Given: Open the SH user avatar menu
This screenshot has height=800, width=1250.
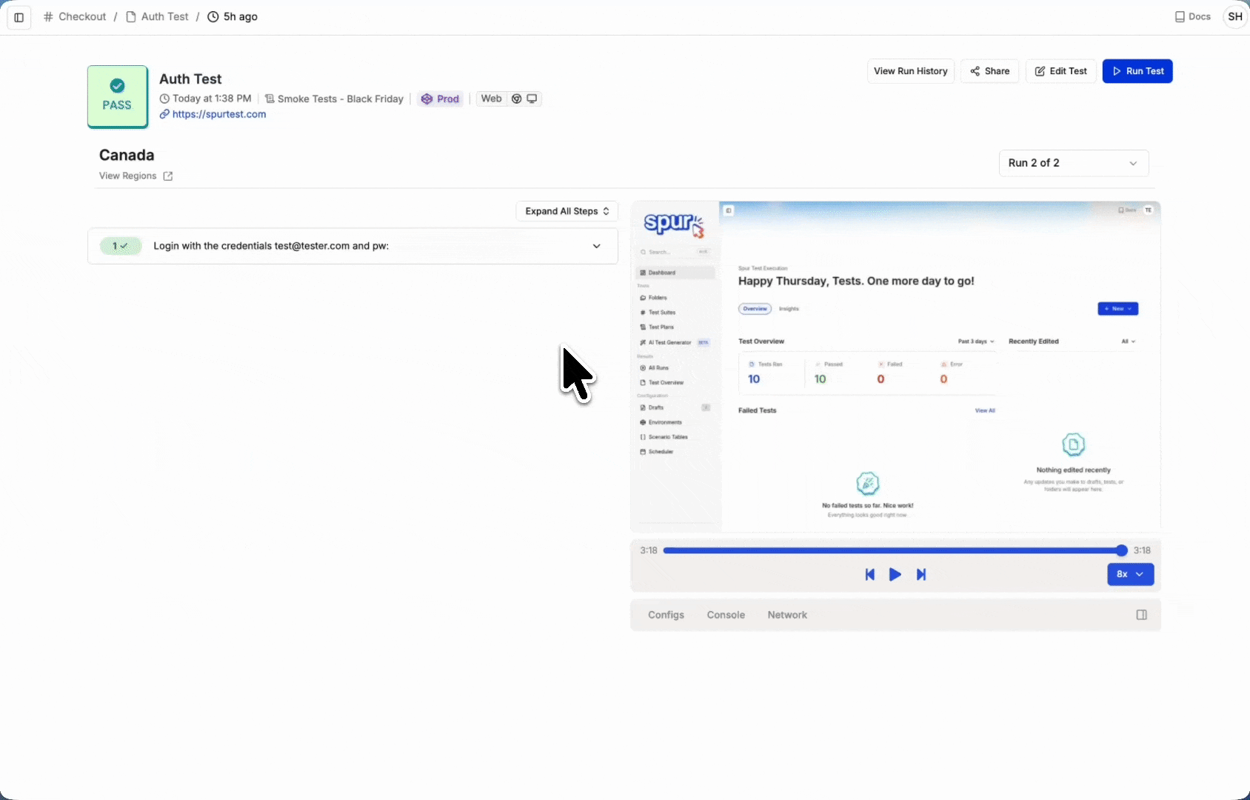Looking at the screenshot, I should (x=1235, y=16).
